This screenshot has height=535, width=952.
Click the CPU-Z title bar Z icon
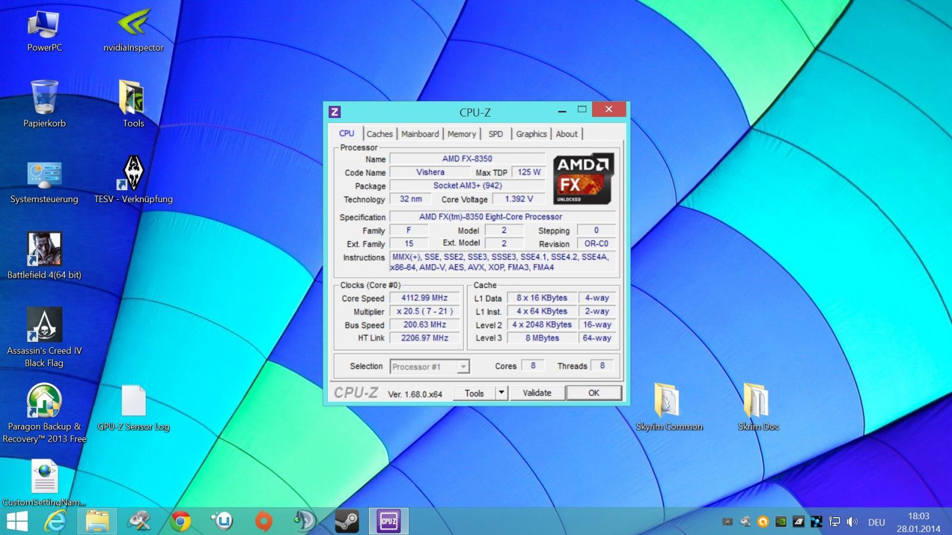(334, 112)
